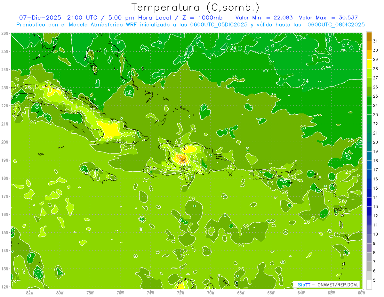The width and height of the screenshot is (384, 297).
Task: Click the colorbar label '28'
Action: 375,69
